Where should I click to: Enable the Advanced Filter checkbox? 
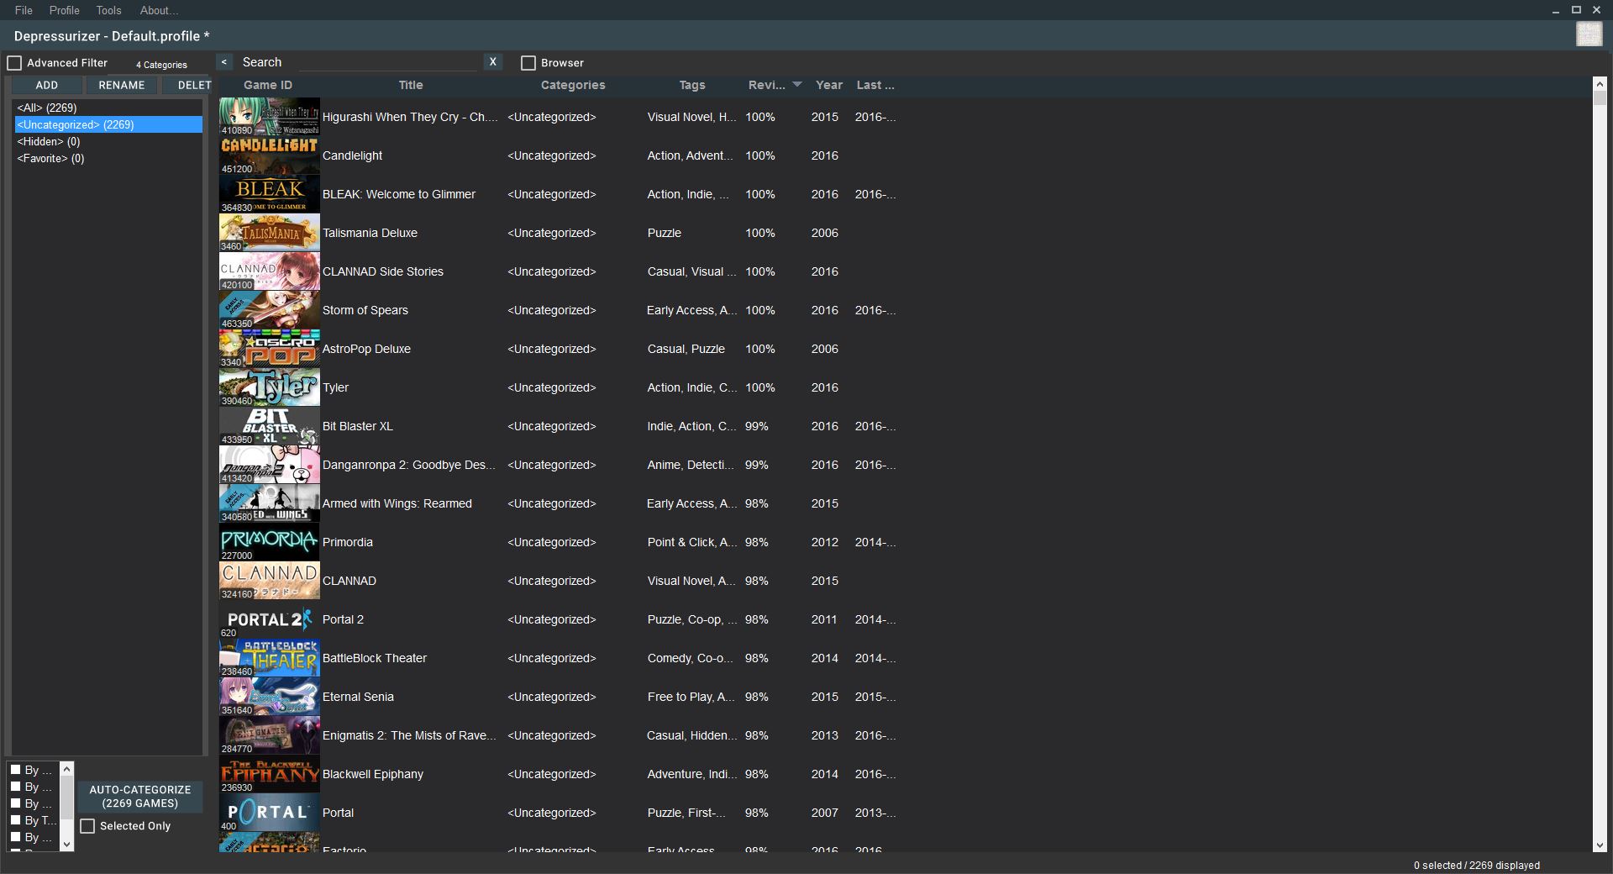coord(14,63)
